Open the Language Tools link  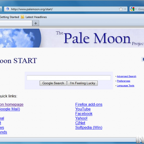[x=125, y=86]
